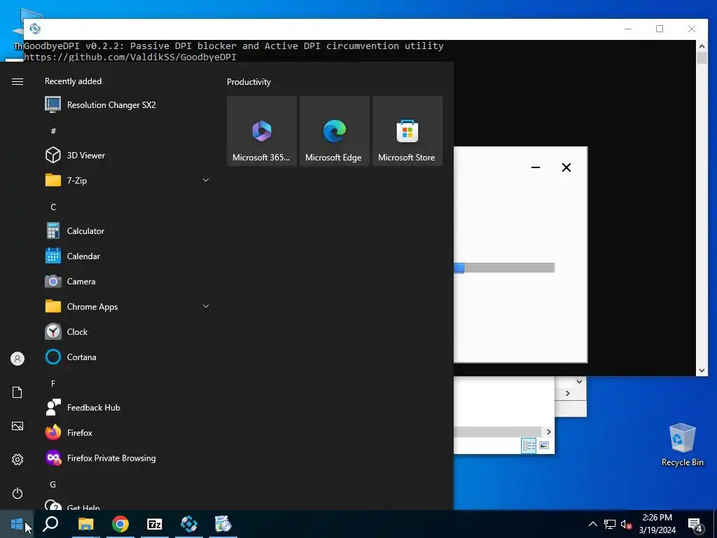The height and width of the screenshot is (538, 717).
Task: Launch 3D Viewer app
Action: pyautogui.click(x=127, y=155)
